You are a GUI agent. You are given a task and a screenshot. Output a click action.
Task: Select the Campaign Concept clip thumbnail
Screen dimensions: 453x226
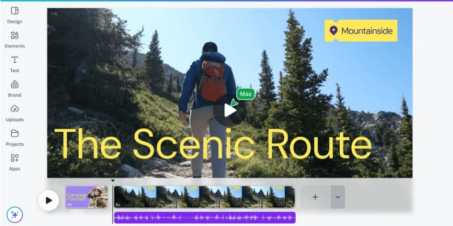pos(87,197)
